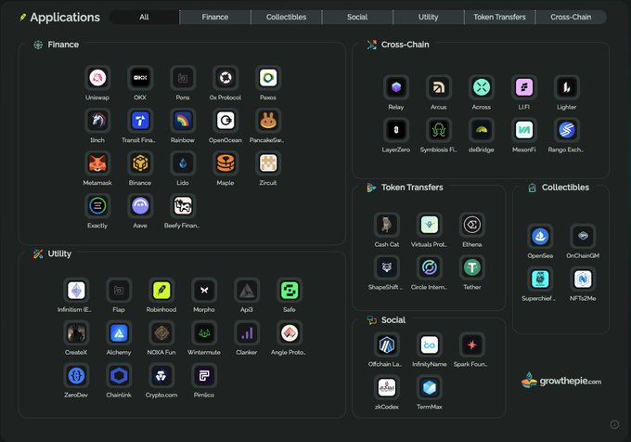Click the Chainlink hexagon icon
This screenshot has width=631, height=442.
pos(119,375)
